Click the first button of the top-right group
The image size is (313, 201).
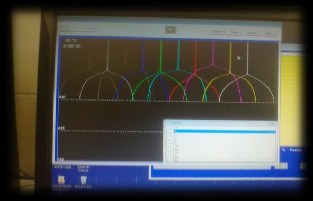coord(217,32)
